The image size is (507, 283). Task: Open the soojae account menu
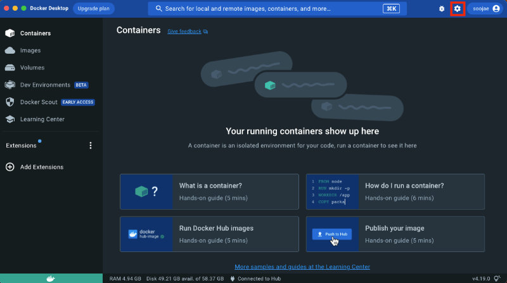[x=485, y=9]
